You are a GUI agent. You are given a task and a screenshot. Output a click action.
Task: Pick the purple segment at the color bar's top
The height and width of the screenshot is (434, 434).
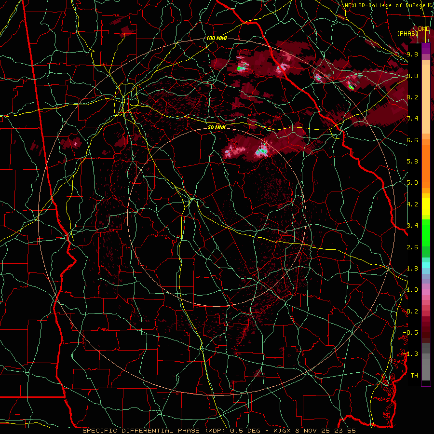click(426, 48)
